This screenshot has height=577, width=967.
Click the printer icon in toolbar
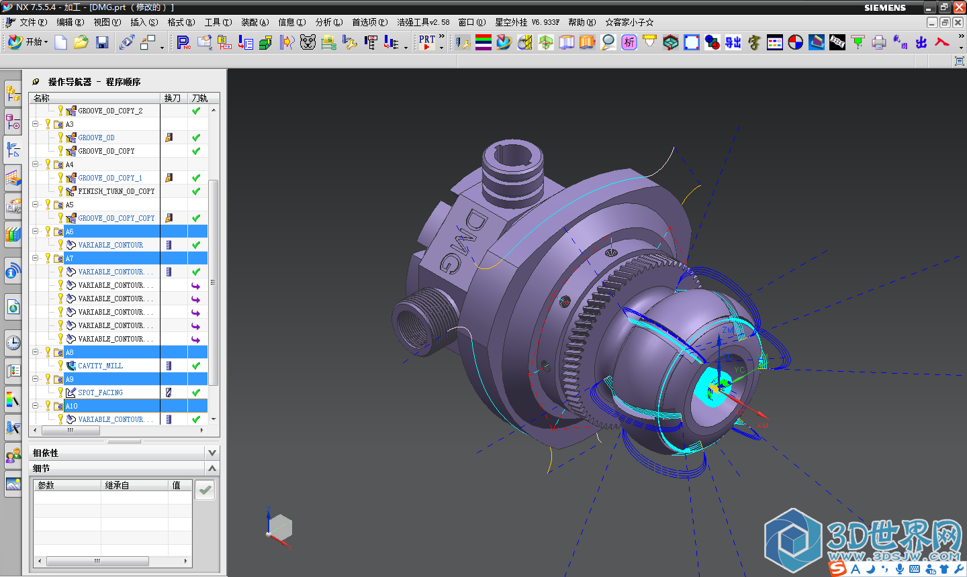[x=879, y=42]
